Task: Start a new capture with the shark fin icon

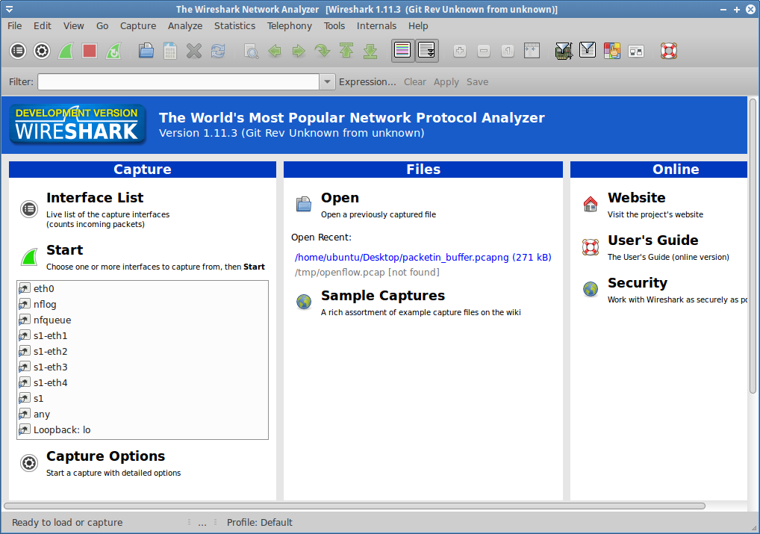Action: point(66,51)
